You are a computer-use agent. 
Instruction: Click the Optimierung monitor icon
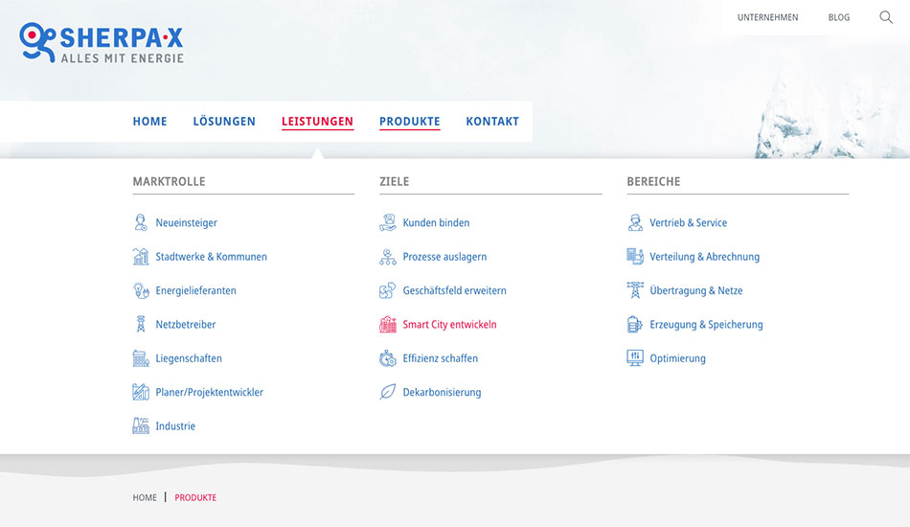(x=635, y=358)
